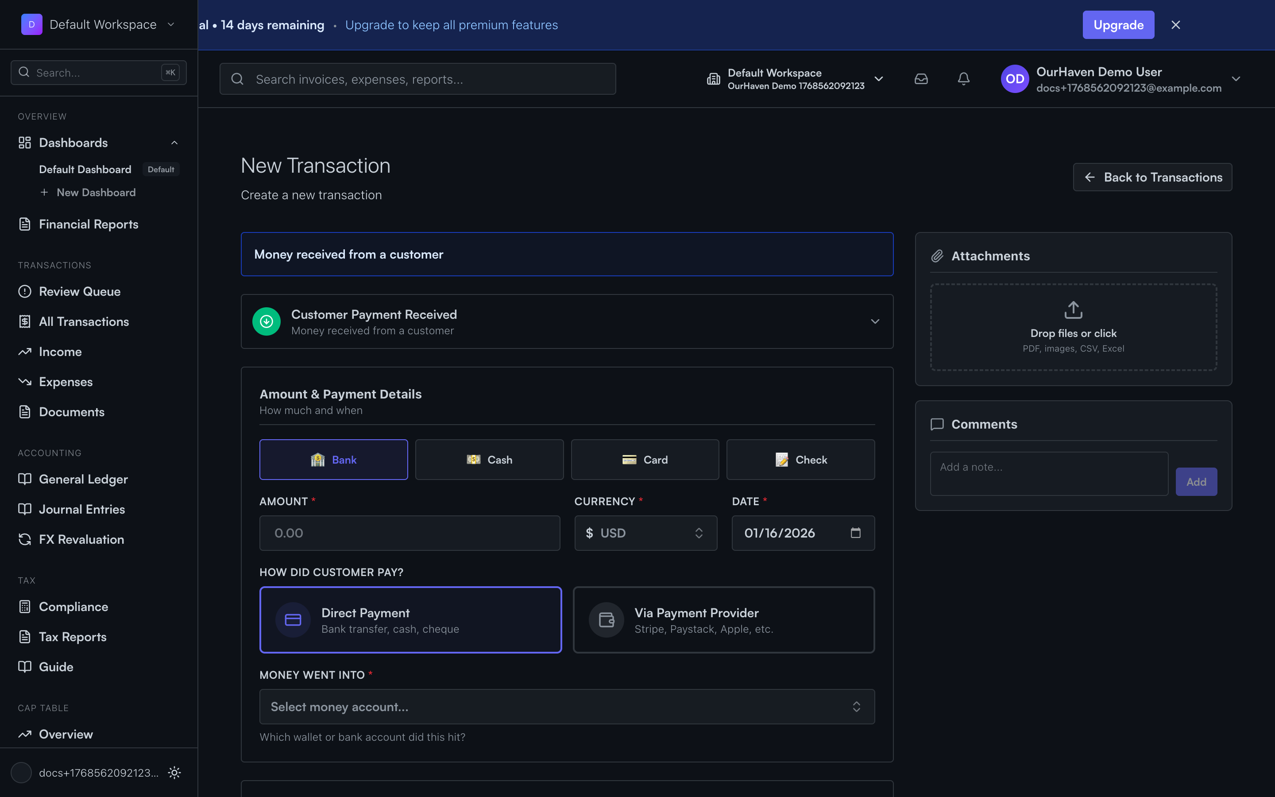Click inside the Amount input field
This screenshot has width=1275, height=797.
click(x=410, y=533)
